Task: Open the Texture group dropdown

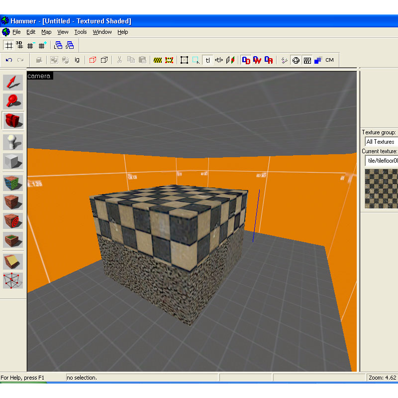Action: [x=381, y=142]
